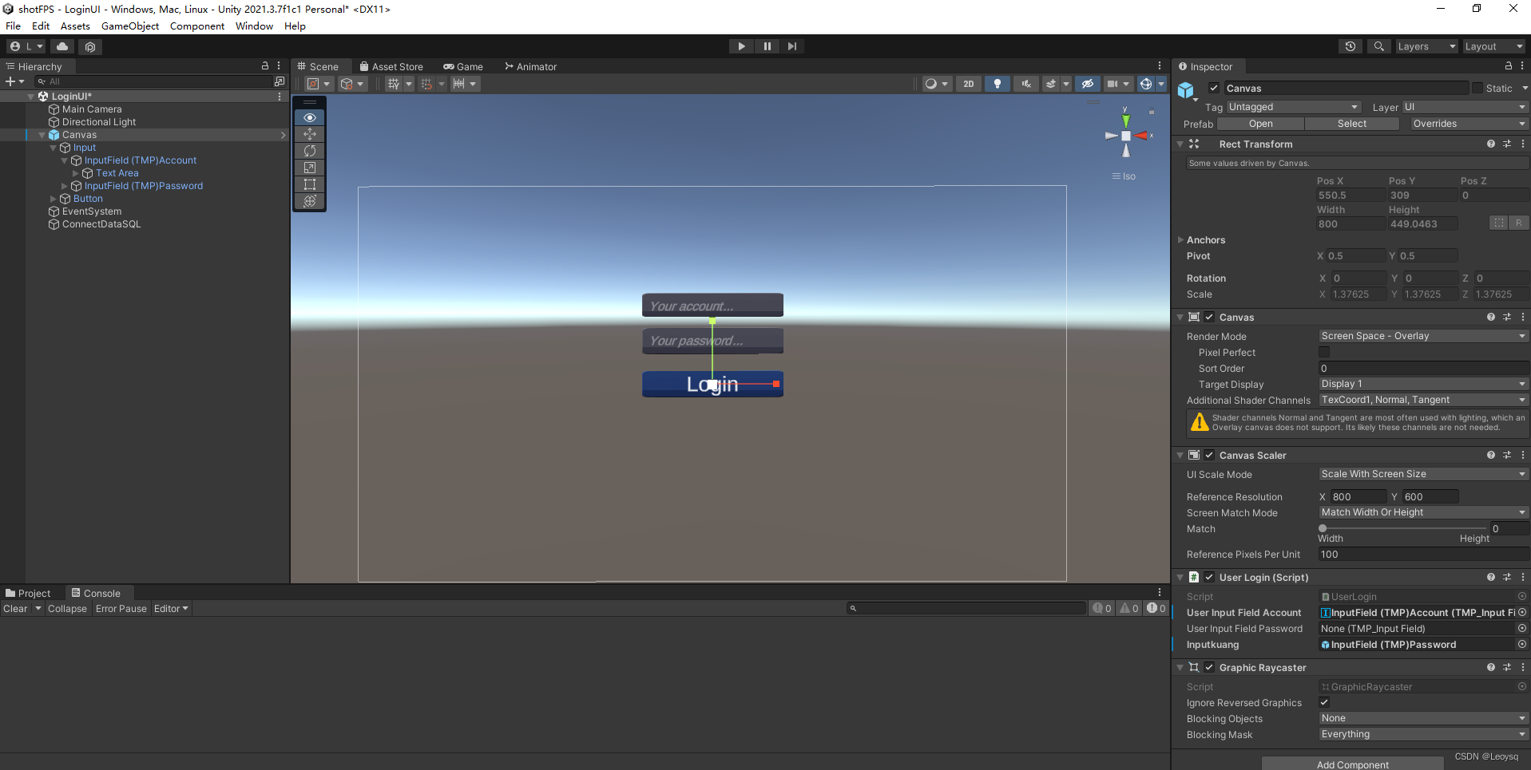Toggle the Static checkbox
1531x770 pixels.
pyautogui.click(x=1477, y=88)
